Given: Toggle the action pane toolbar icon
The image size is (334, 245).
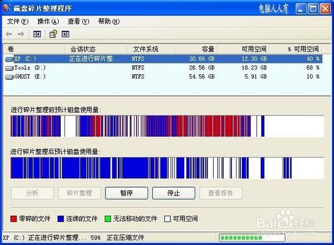Looking at the screenshot, I should click(65, 34).
